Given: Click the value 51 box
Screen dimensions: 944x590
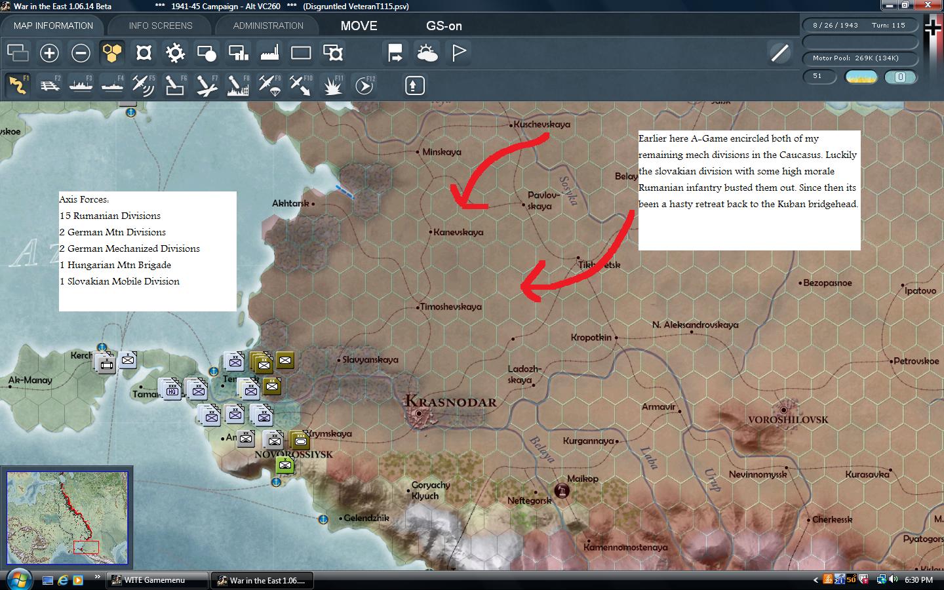Looking at the screenshot, I should point(820,77).
